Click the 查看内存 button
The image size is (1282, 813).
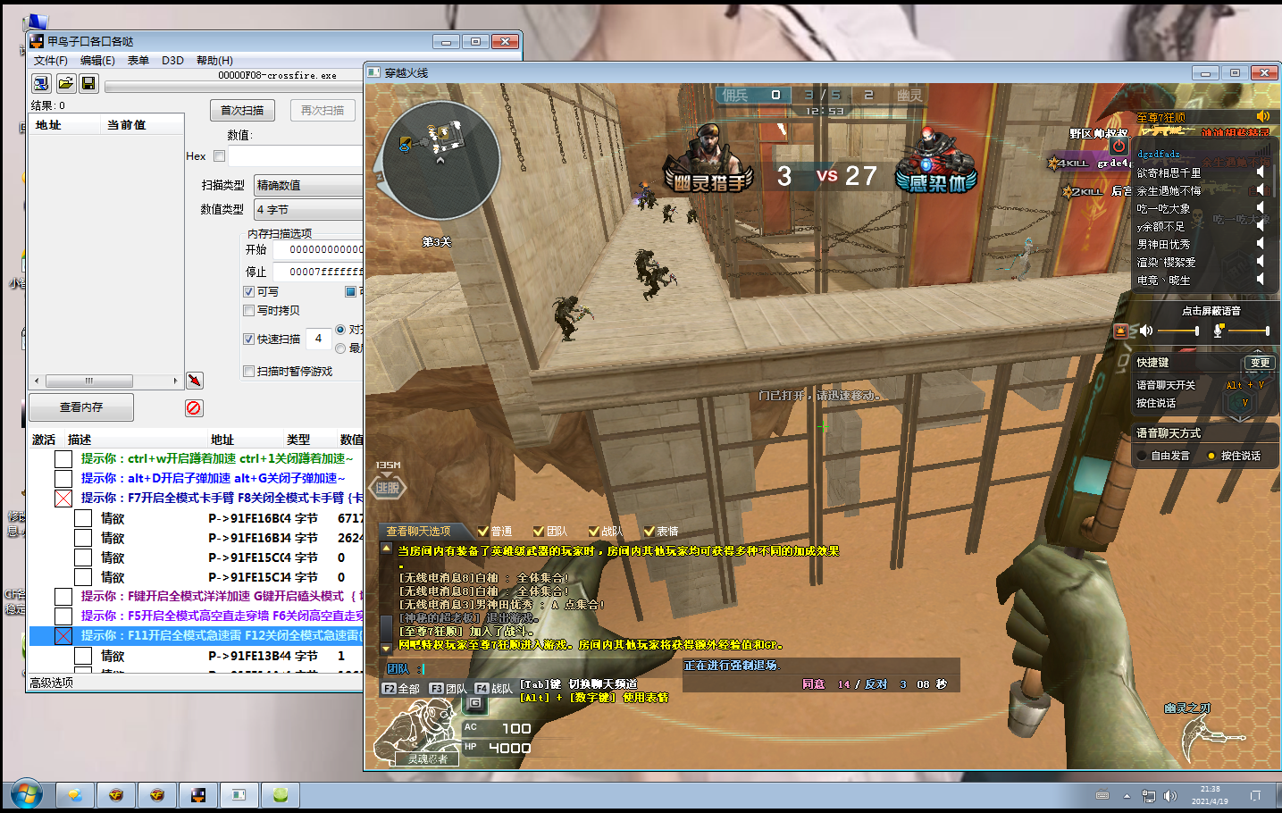click(81, 406)
